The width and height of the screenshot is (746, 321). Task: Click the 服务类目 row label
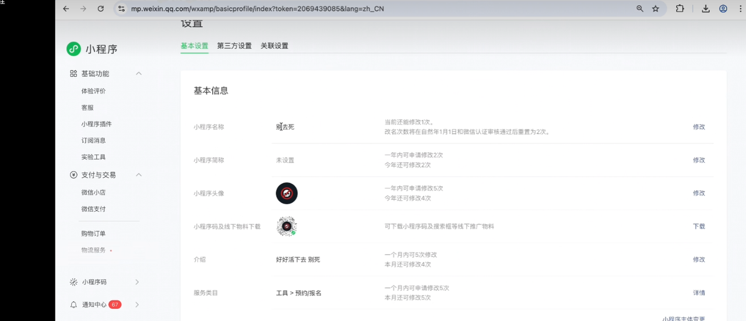click(206, 293)
